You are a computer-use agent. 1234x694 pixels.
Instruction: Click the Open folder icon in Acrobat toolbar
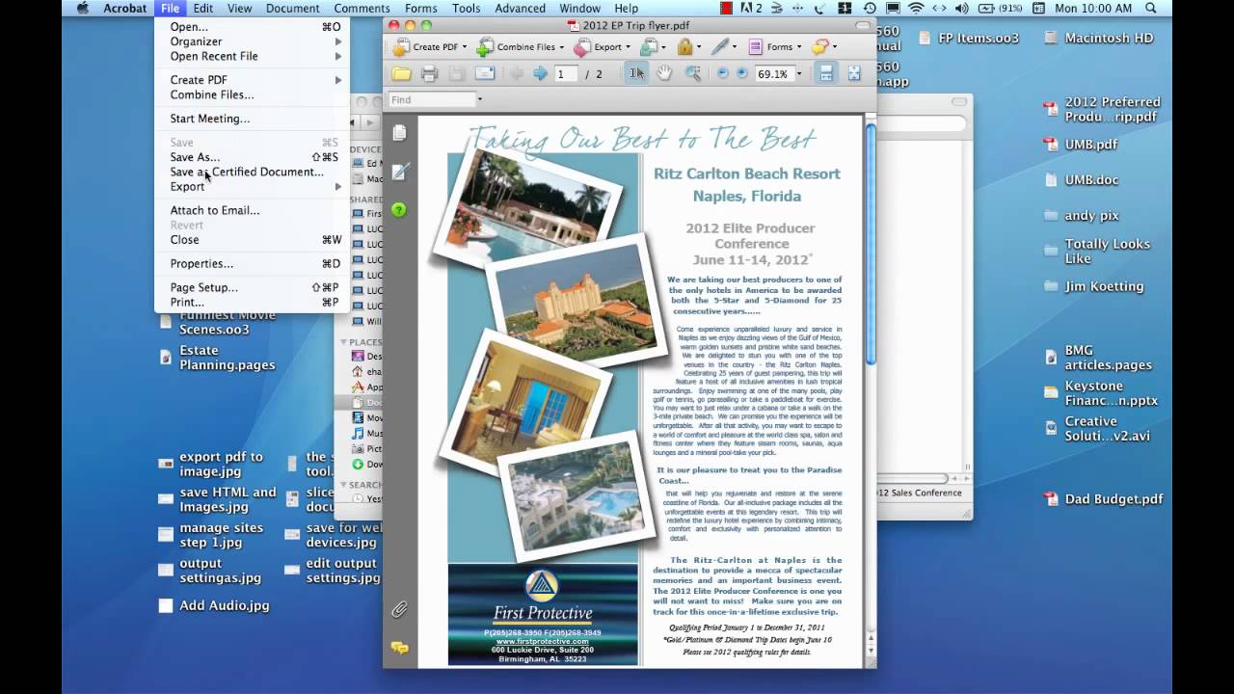click(401, 73)
